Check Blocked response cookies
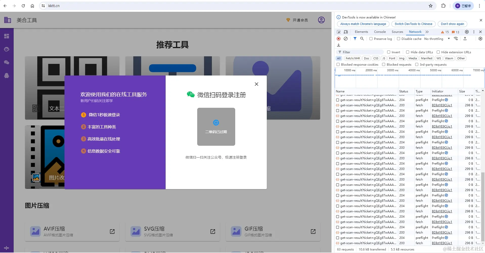485x253 pixels. [x=338, y=65]
